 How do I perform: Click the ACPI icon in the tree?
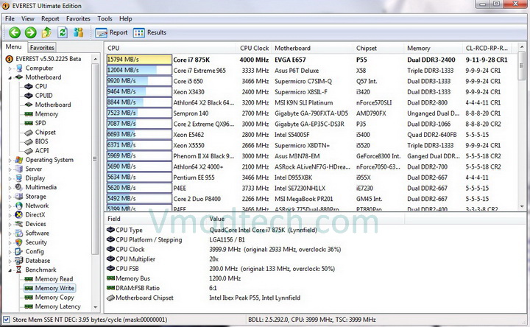tap(29, 150)
